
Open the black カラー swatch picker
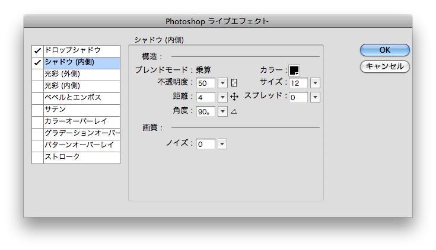294,70
